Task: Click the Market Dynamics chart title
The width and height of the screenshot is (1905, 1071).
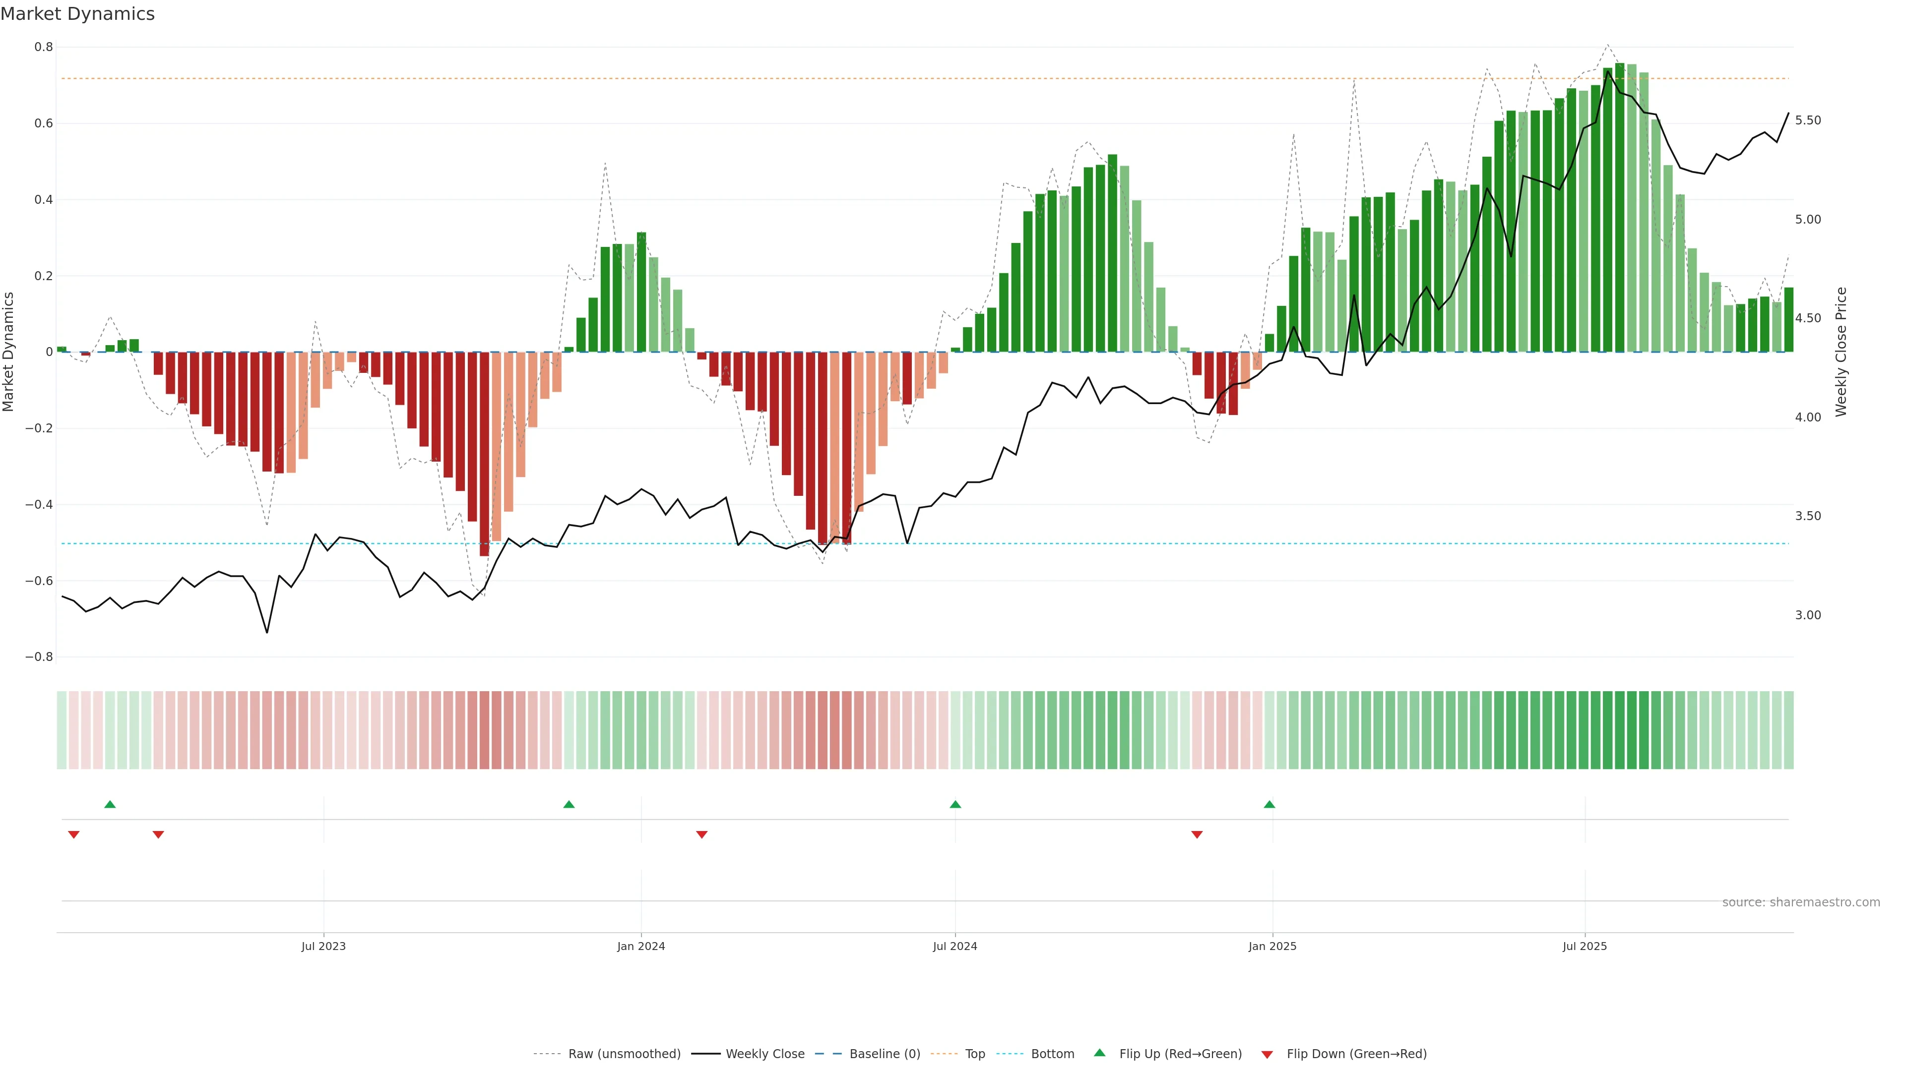Action: 78,14
